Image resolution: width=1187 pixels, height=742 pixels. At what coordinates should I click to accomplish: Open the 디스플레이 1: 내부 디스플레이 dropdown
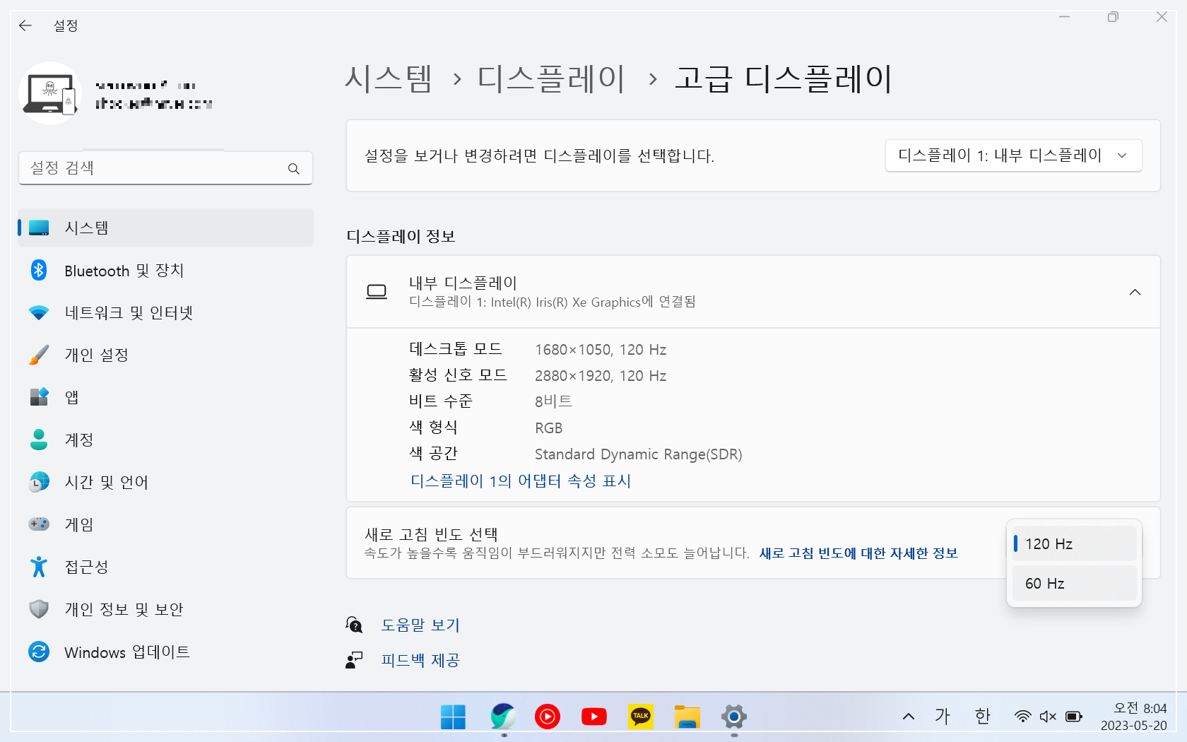pos(1013,155)
